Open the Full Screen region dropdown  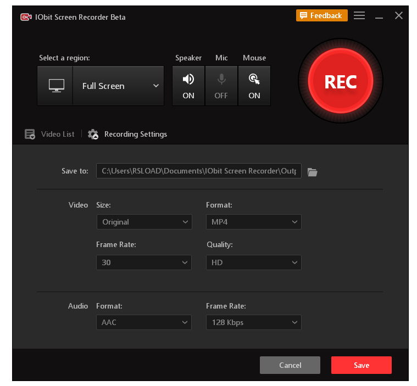(x=118, y=86)
